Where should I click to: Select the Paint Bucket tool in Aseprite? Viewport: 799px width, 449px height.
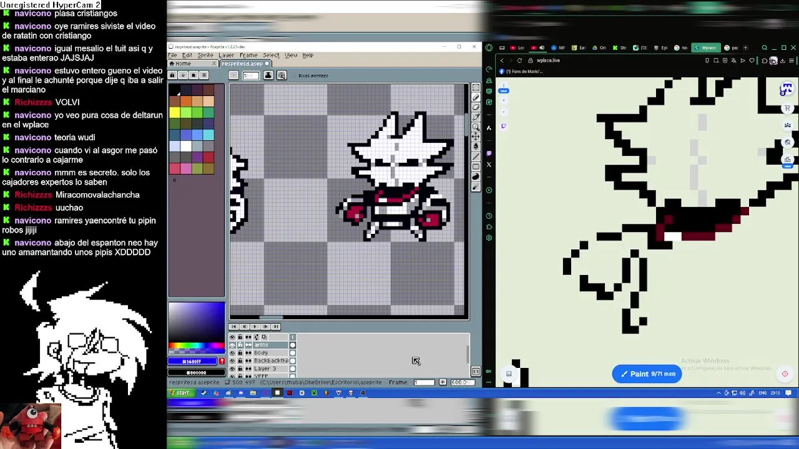coord(476,146)
